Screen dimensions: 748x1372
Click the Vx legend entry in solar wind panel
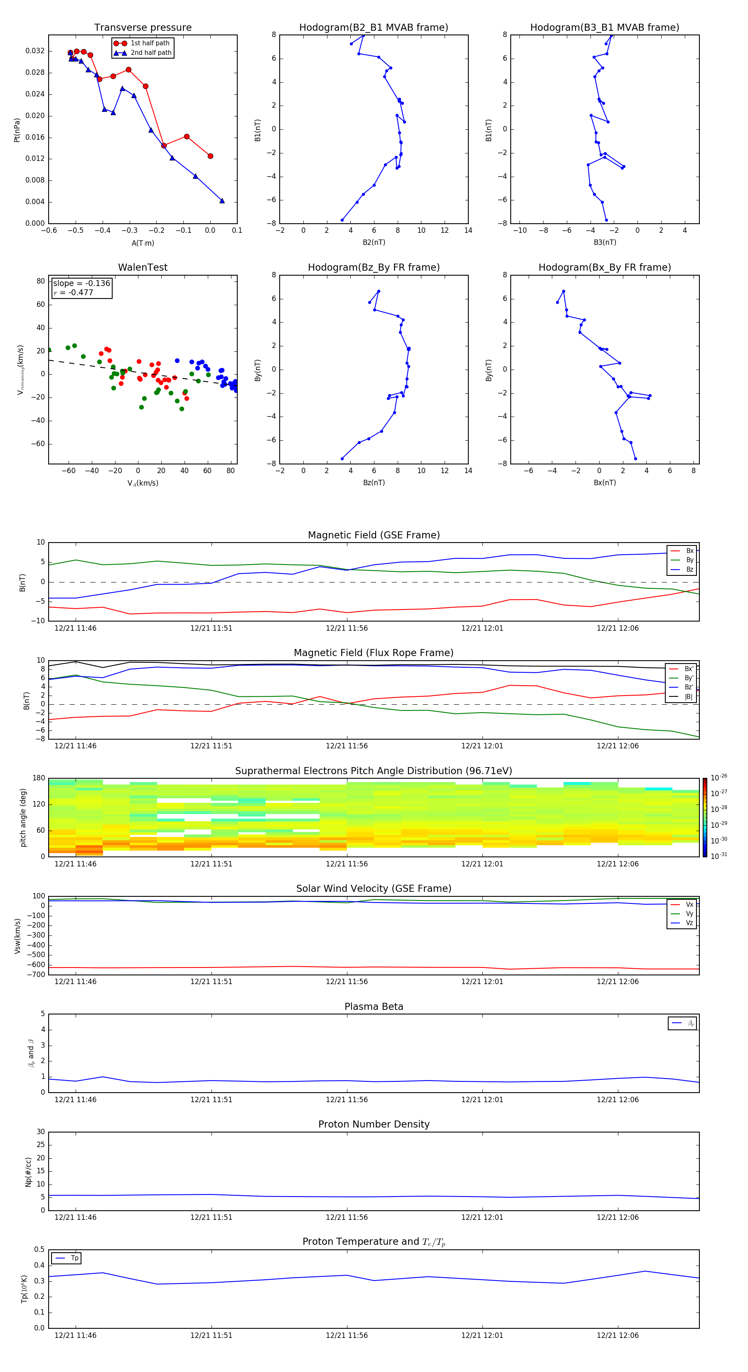pos(682,905)
